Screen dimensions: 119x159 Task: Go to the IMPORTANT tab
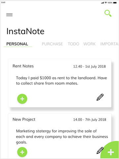[109, 44]
